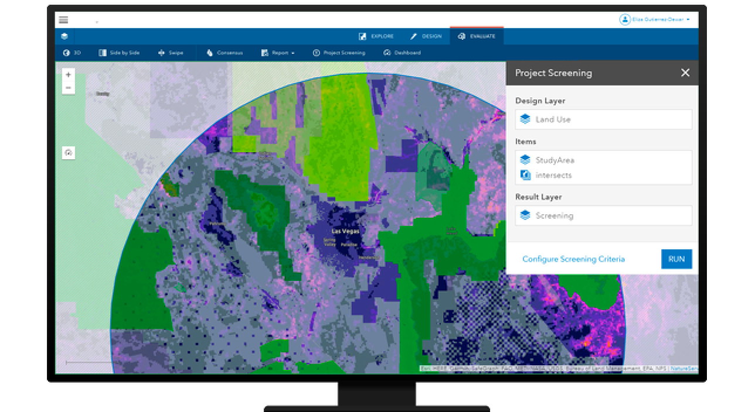Click the map gauge widget button

(x=69, y=153)
